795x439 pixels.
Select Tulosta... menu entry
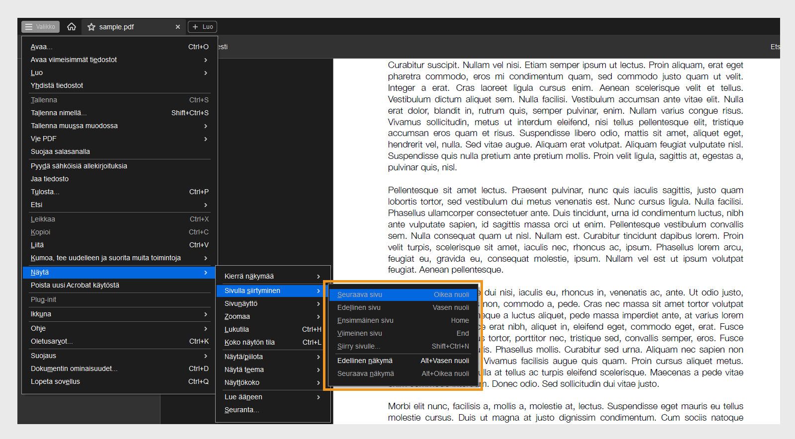pos(119,192)
